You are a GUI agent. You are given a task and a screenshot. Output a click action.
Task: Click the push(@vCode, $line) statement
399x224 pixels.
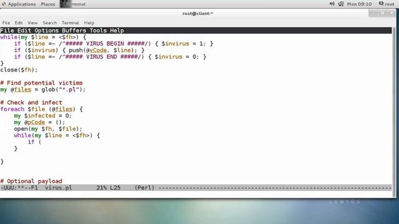pyautogui.click(x=103, y=50)
